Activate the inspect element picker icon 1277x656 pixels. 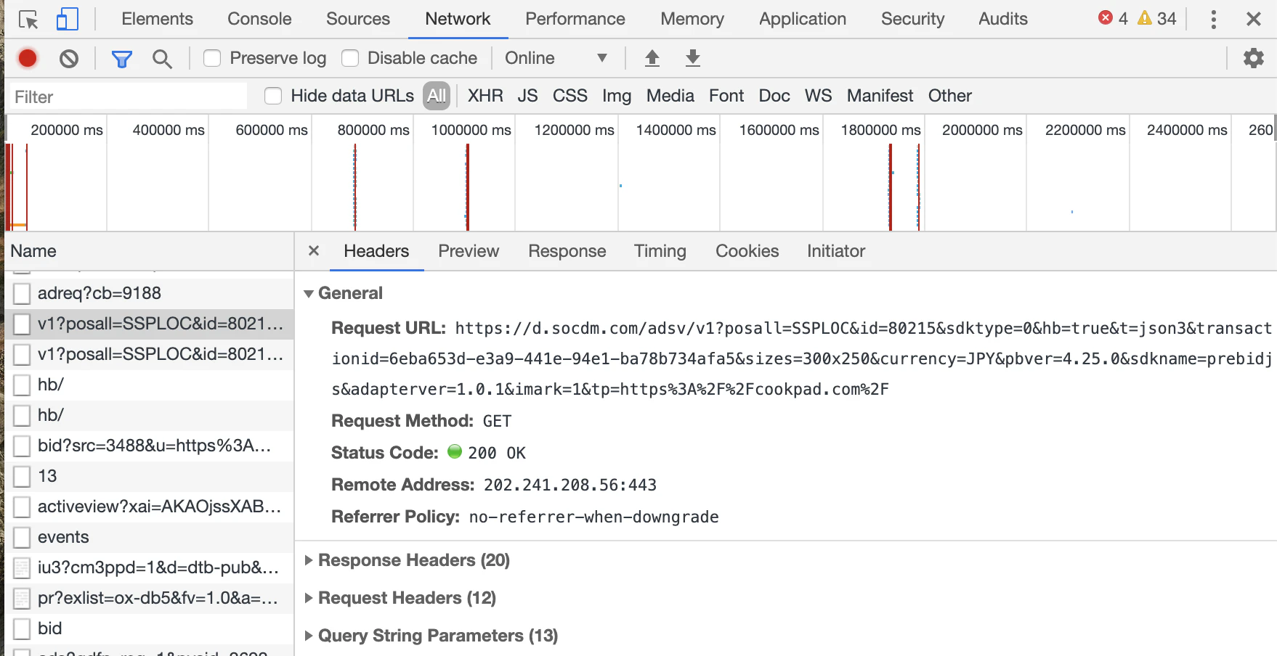point(28,20)
